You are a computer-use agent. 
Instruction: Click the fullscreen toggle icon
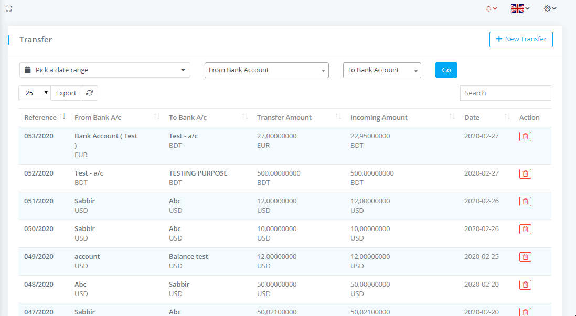coord(8,8)
